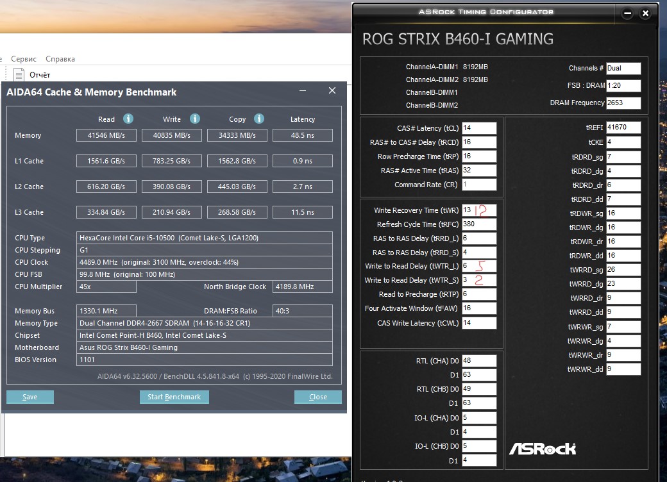The image size is (667, 482).
Task: Click the CPU Clock 4489.0 MHz field
Action: click(204, 262)
